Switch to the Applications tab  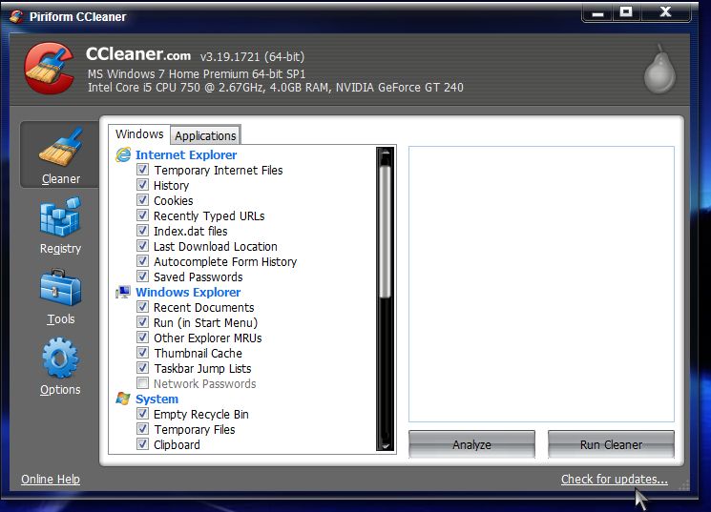coord(205,135)
